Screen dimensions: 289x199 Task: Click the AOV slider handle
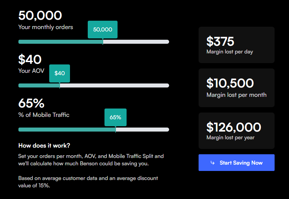coord(60,85)
